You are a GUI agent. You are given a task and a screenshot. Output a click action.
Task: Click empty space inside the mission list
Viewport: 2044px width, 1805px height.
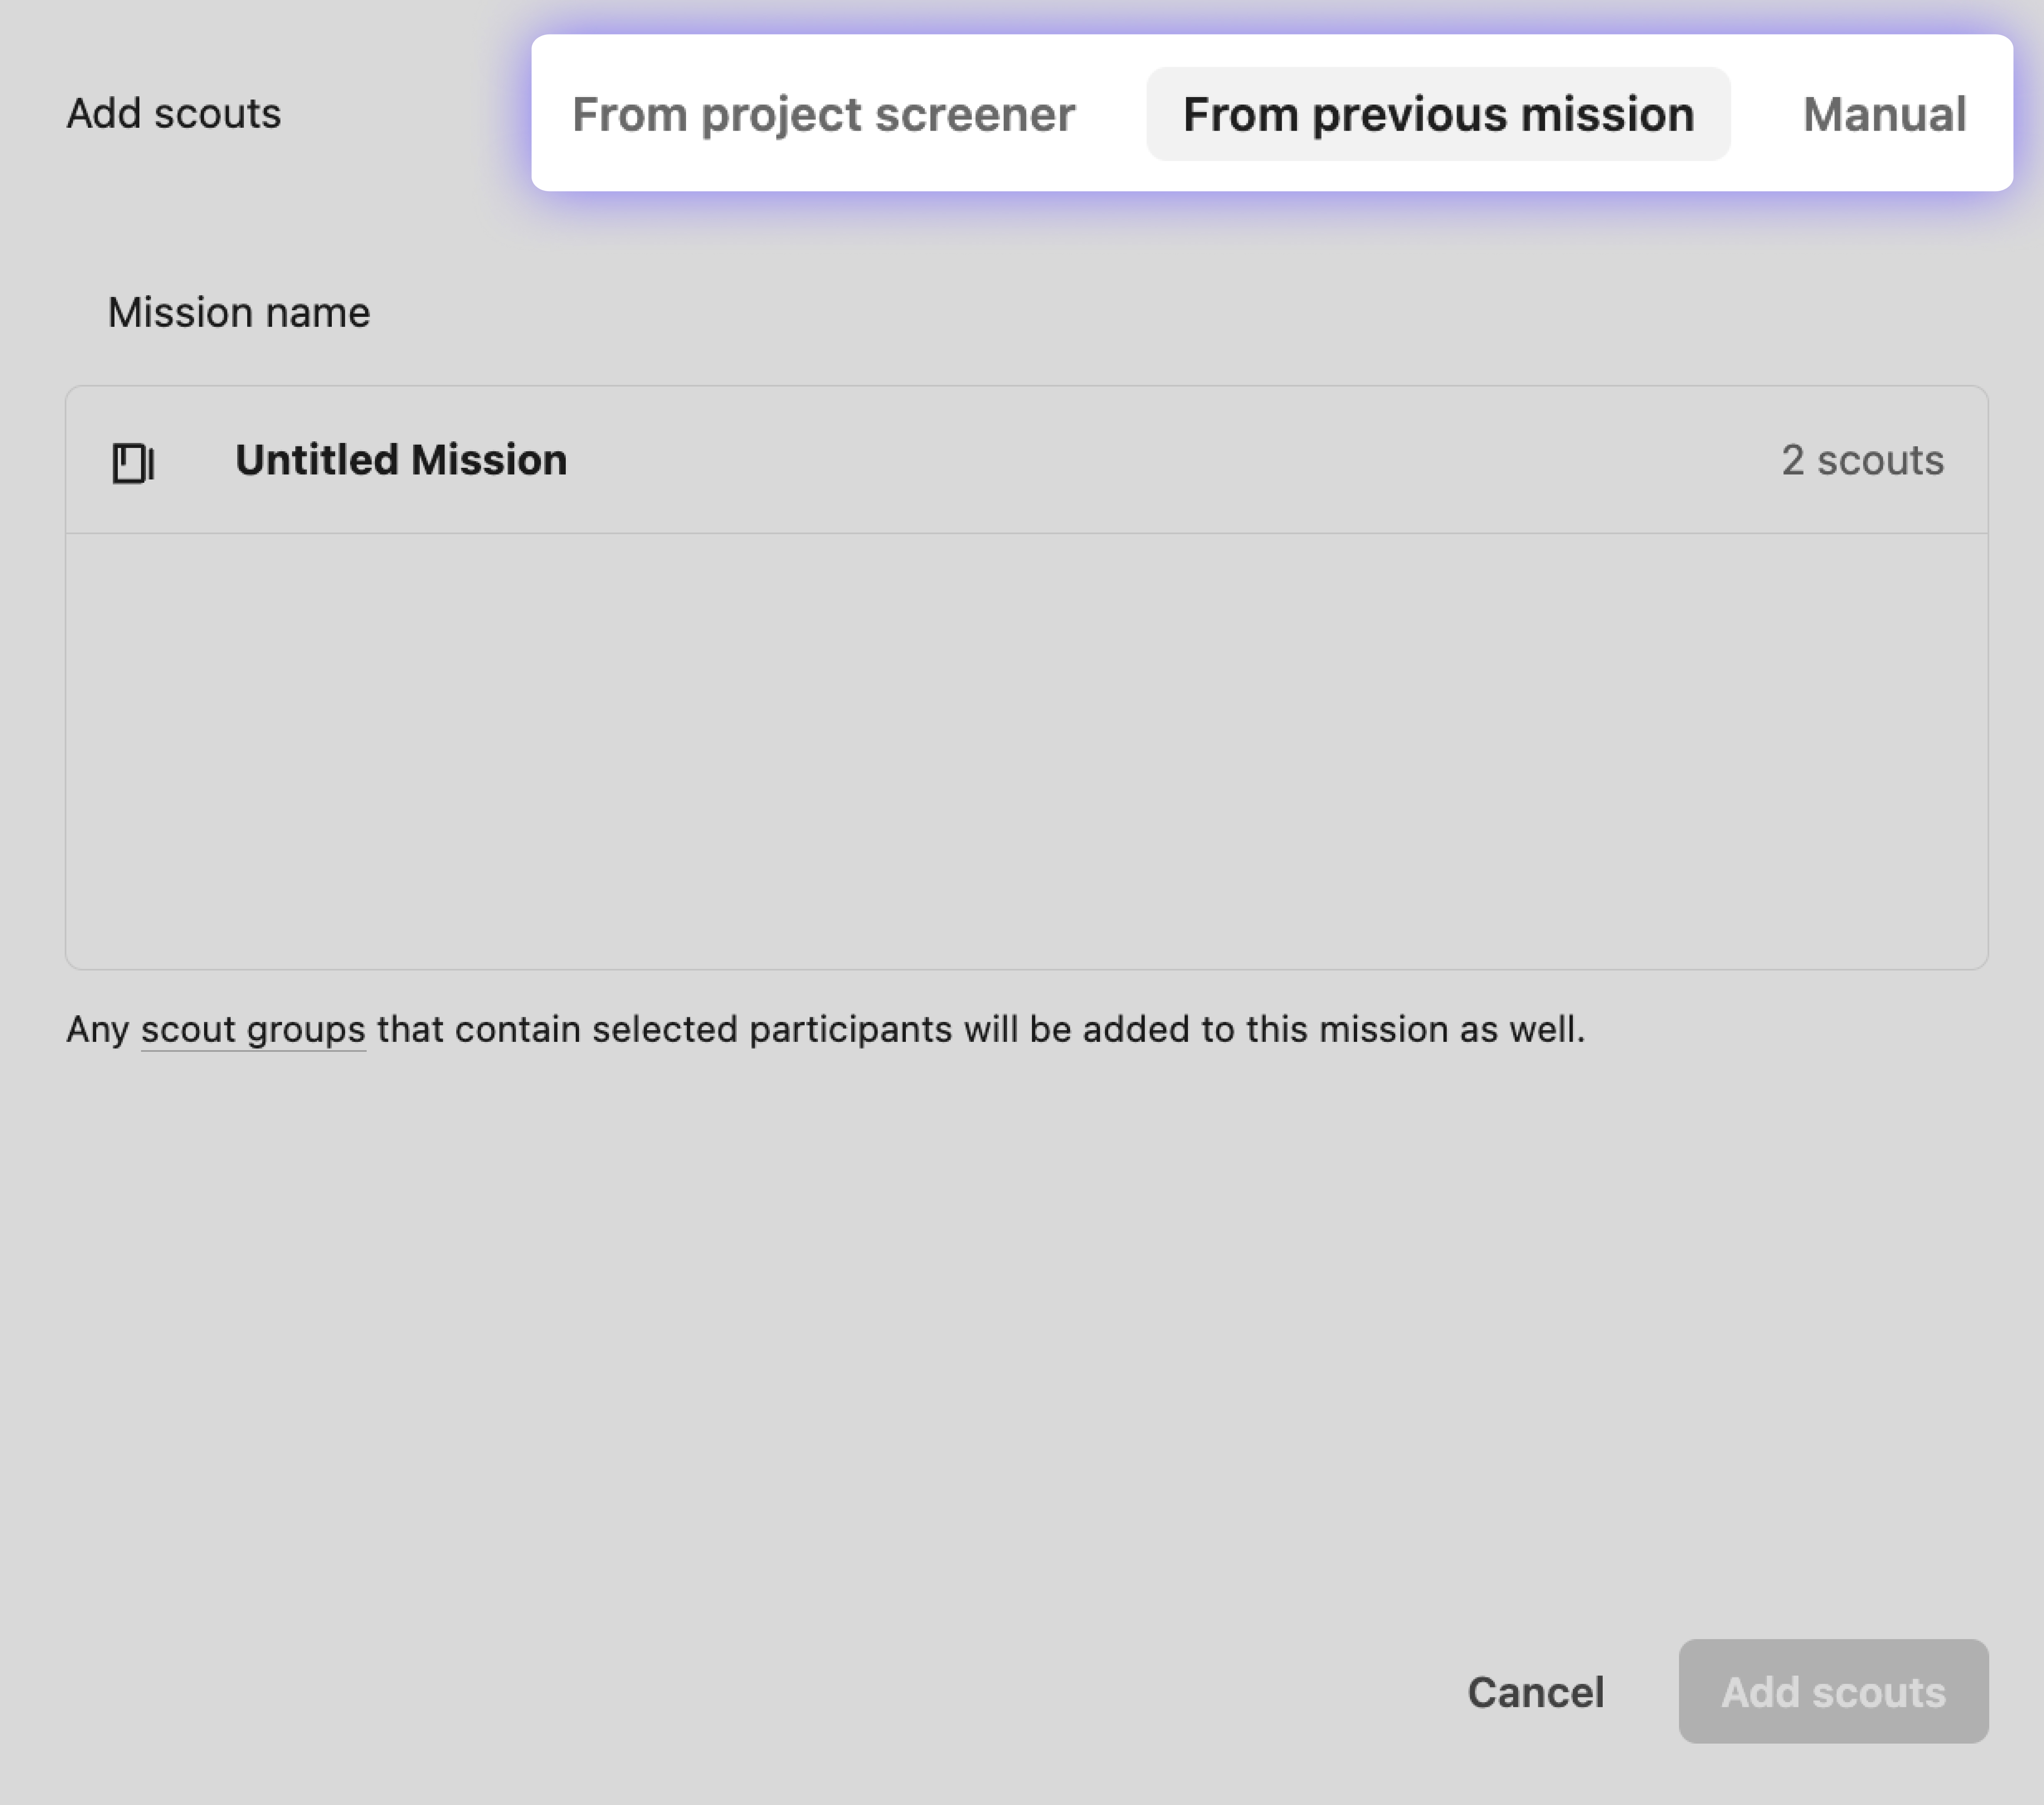1026,750
